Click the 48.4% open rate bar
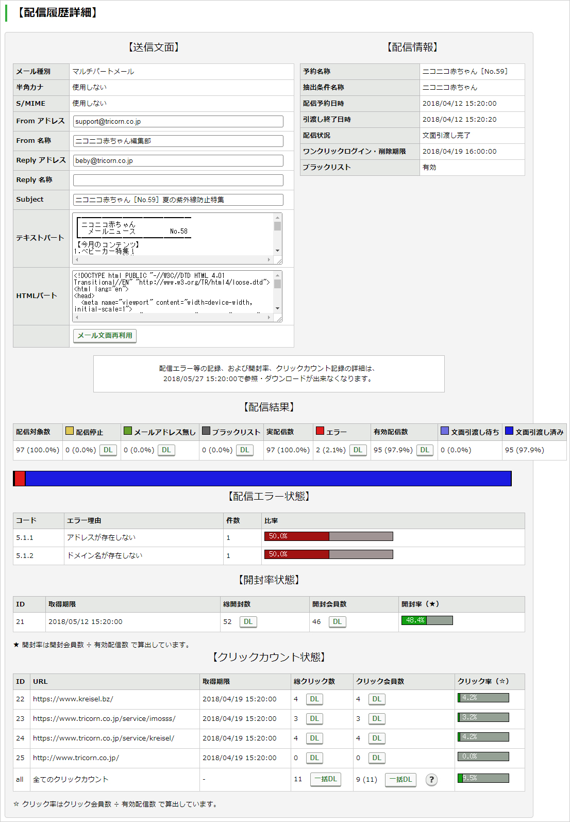Image resolution: width=570 pixels, height=822 pixels. coord(427,620)
